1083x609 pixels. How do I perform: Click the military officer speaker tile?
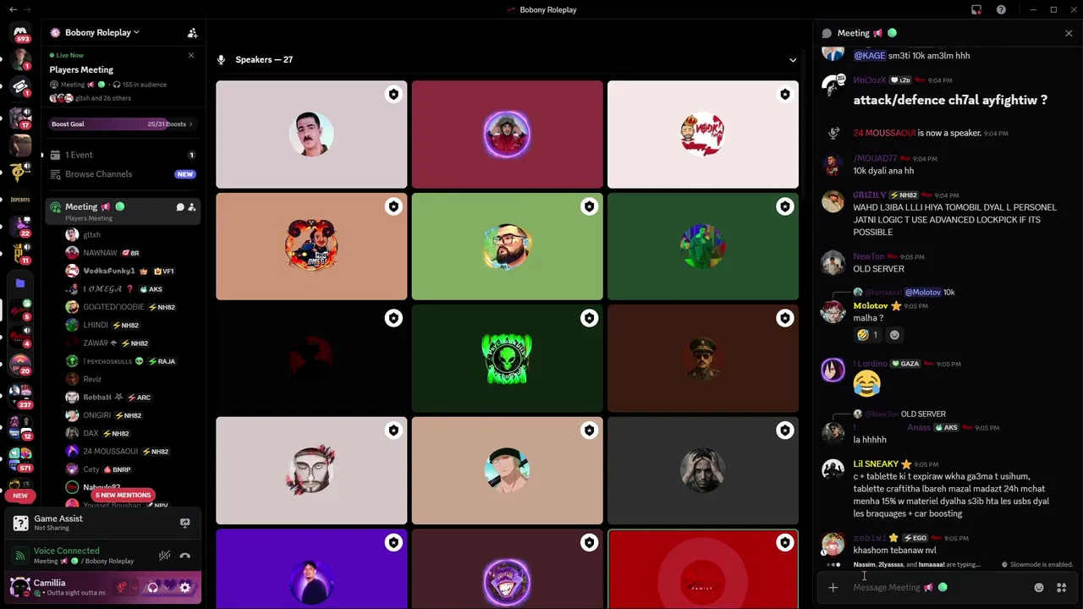[x=702, y=359]
